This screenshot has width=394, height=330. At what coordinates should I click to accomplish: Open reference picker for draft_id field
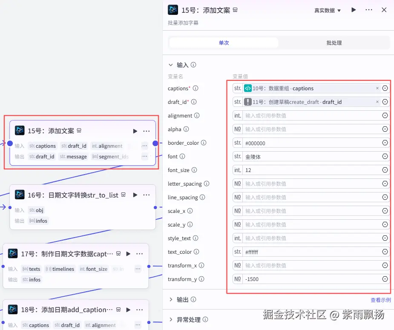(x=385, y=102)
